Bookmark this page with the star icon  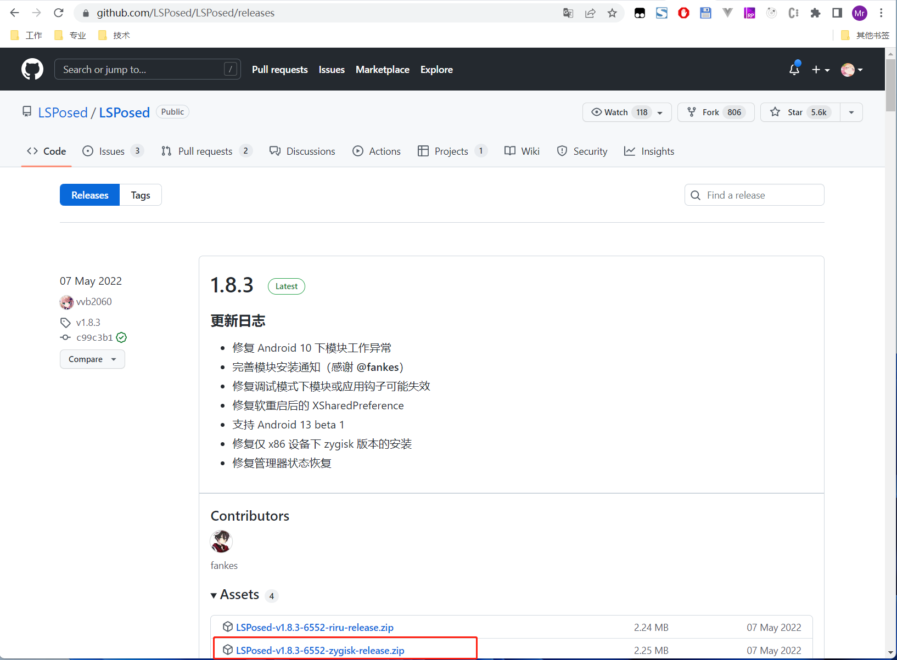pos(612,13)
